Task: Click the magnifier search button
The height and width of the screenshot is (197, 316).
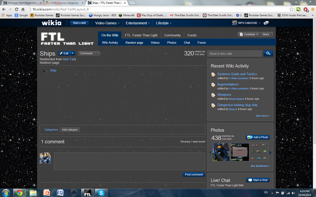Action: (x=268, y=54)
